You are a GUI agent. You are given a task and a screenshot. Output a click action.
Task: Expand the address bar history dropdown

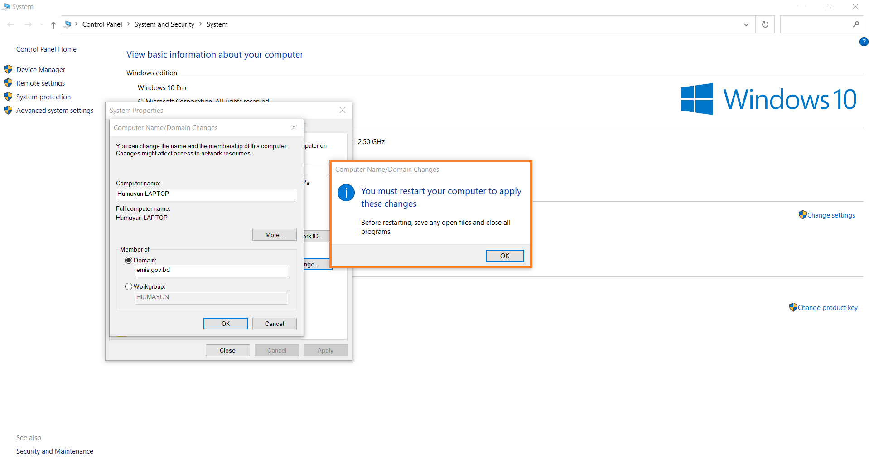(x=746, y=24)
